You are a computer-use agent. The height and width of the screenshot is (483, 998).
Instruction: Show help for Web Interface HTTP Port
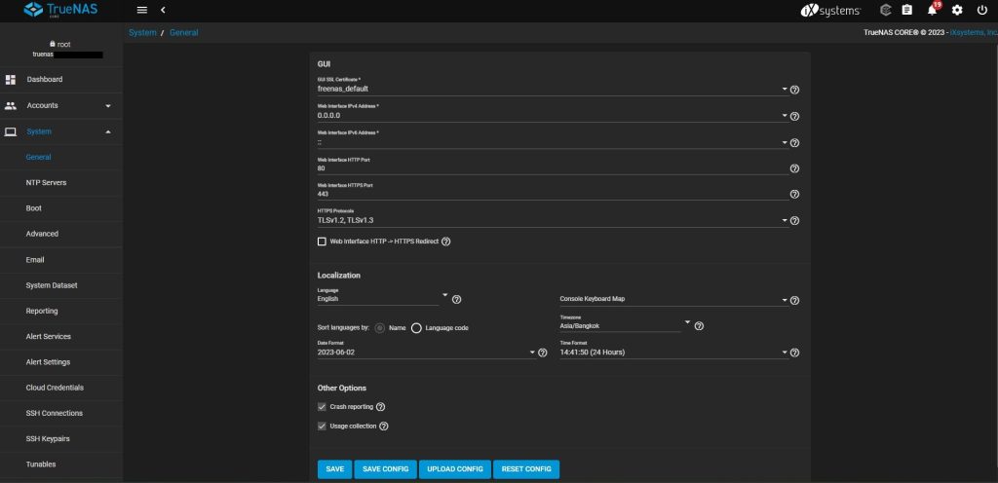[794, 168]
